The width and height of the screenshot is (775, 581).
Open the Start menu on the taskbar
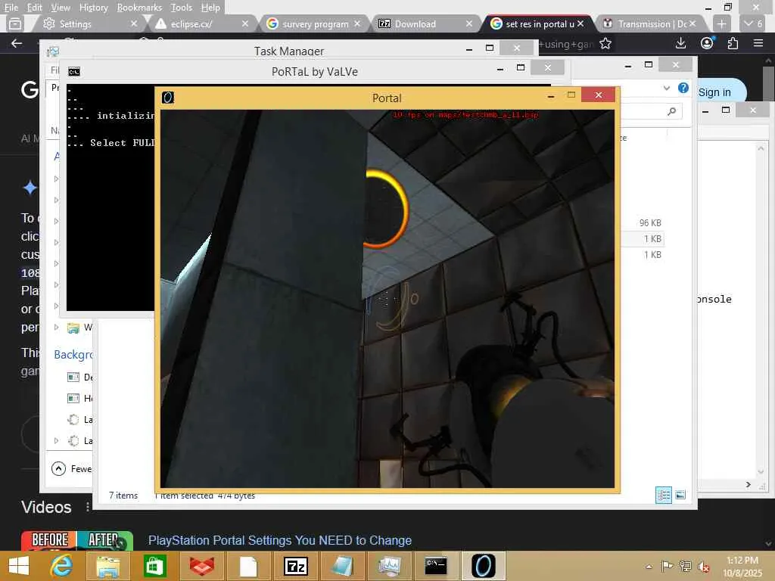click(x=19, y=566)
